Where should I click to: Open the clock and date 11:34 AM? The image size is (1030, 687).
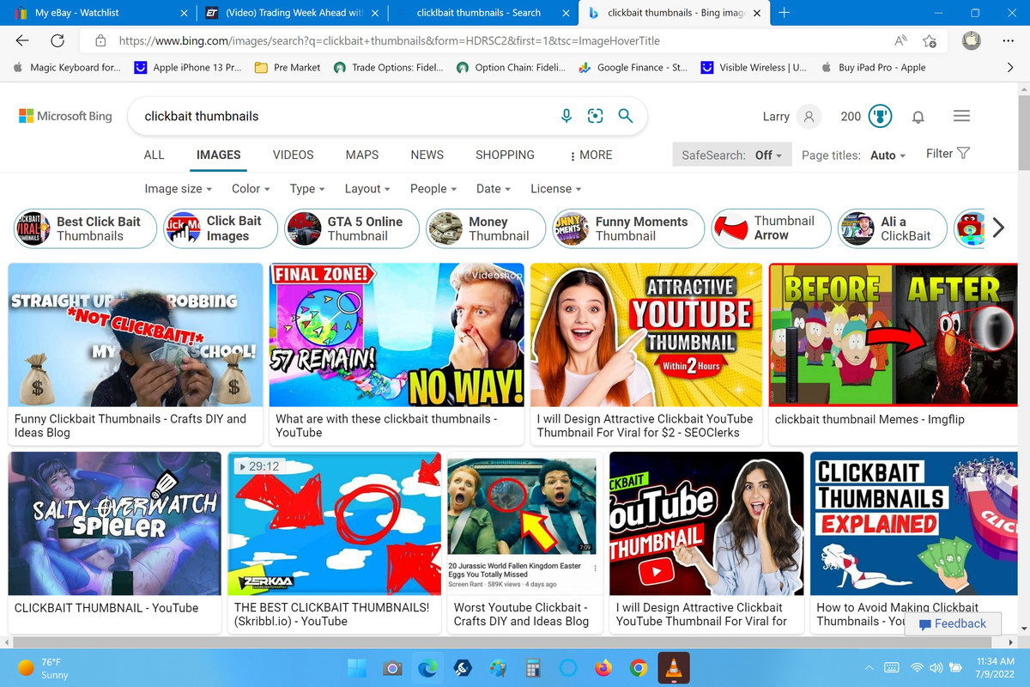pyautogui.click(x=994, y=668)
